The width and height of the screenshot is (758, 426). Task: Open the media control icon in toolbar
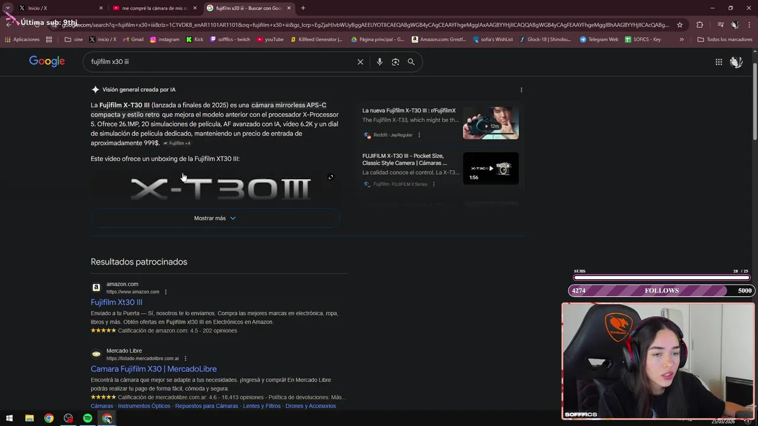(721, 25)
